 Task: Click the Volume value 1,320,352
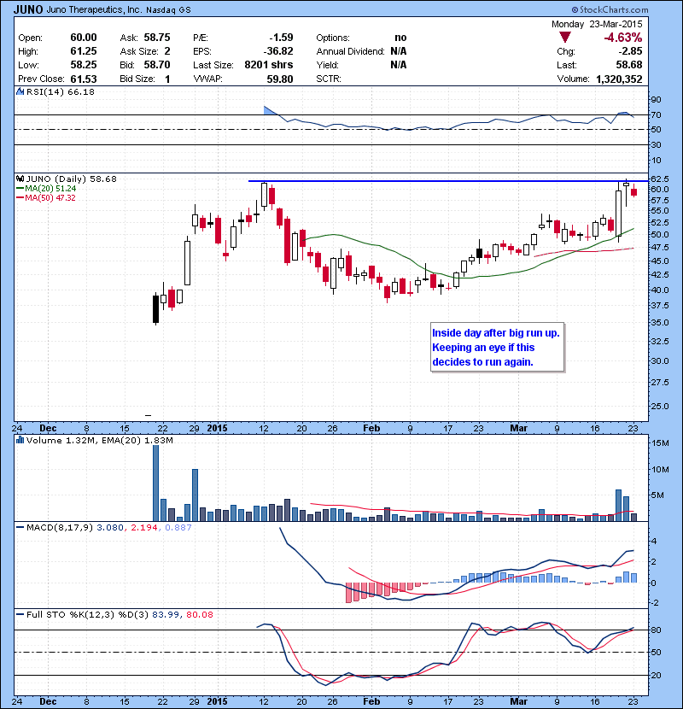click(619, 79)
